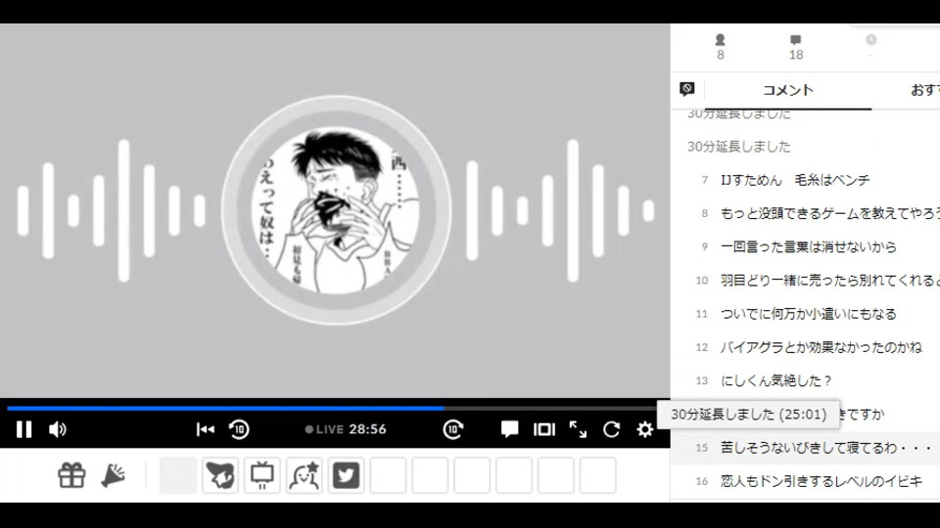Image resolution: width=940 pixels, height=528 pixels.
Task: Select comment 8 もっと没頭できるゲーム
Action: pos(805,213)
